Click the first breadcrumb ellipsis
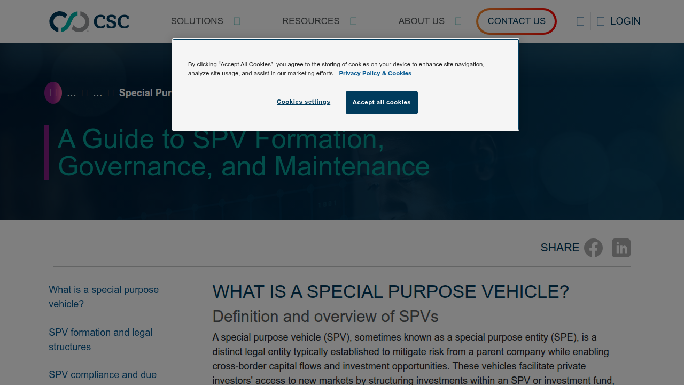 pyautogui.click(x=72, y=94)
